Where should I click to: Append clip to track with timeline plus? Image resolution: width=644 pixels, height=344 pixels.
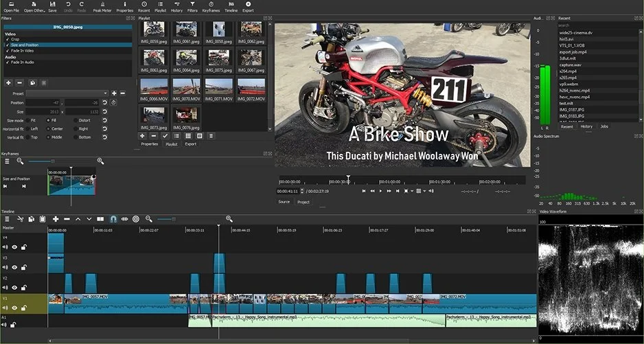(x=56, y=219)
